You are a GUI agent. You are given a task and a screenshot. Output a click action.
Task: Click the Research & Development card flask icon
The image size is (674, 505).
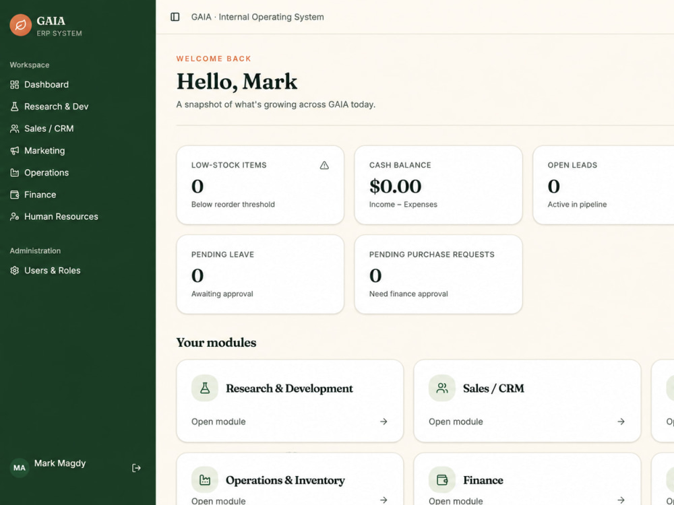205,389
